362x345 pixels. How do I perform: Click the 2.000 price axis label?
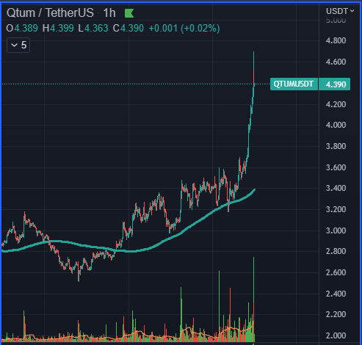coord(336,335)
